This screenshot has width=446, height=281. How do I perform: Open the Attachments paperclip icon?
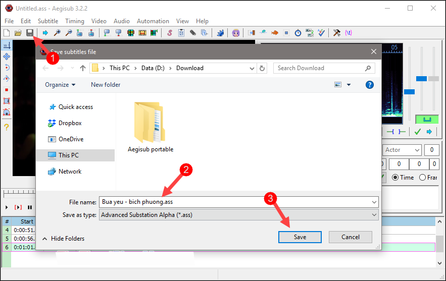tap(193, 33)
